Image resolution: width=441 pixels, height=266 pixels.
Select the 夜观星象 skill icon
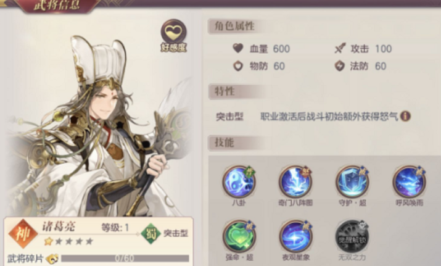click(x=295, y=236)
